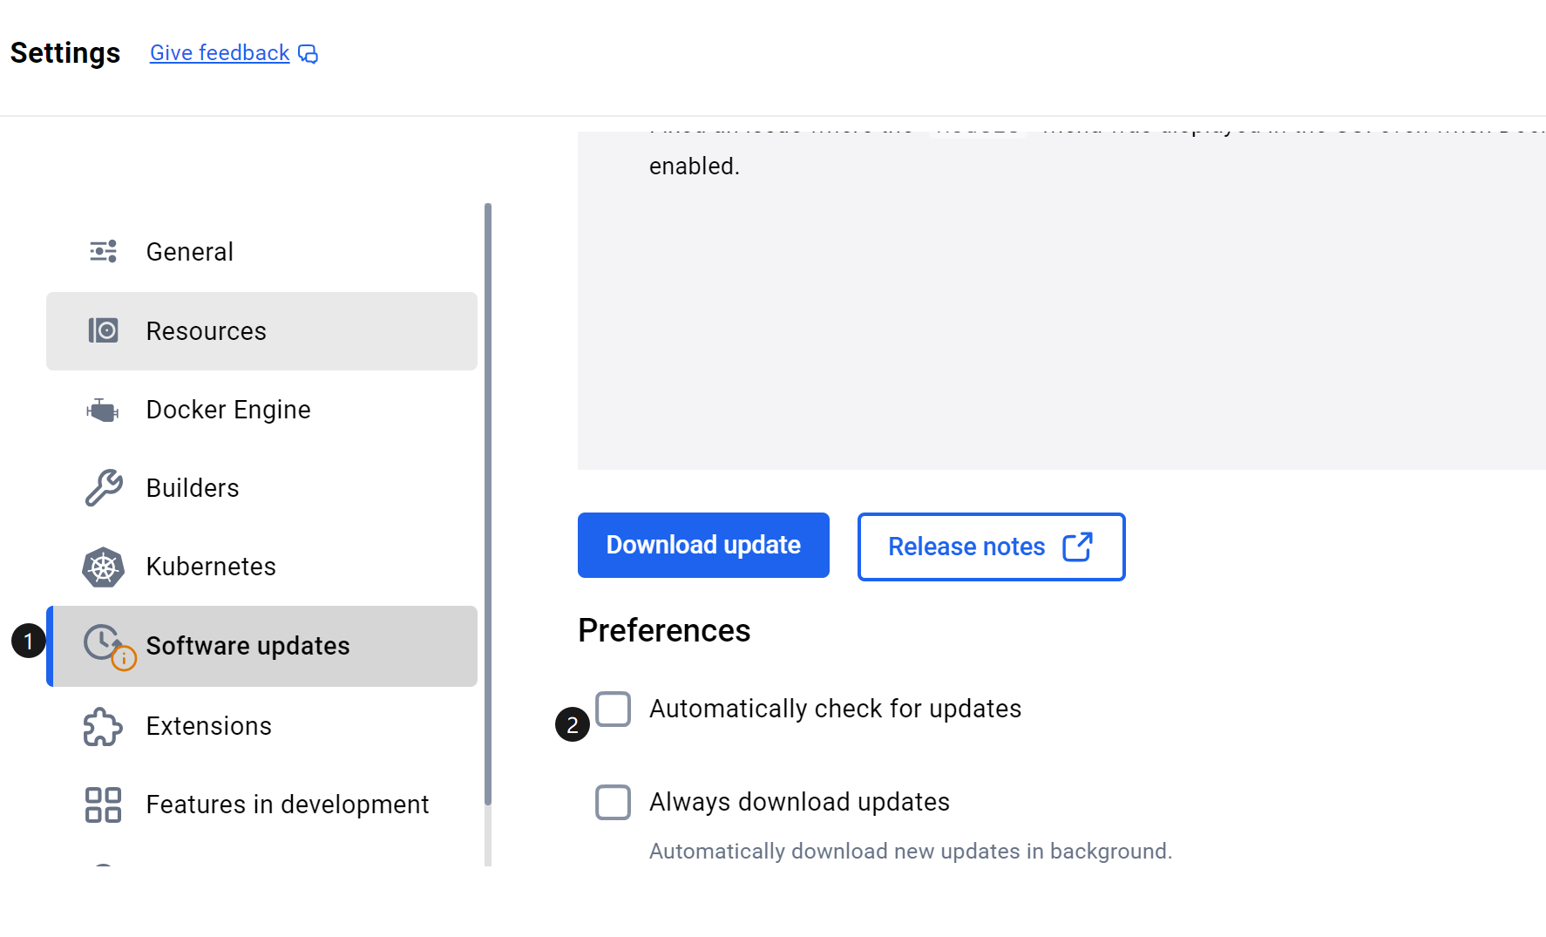Click the Kubernetes helm icon
The width and height of the screenshot is (1546, 937).
coord(103,567)
